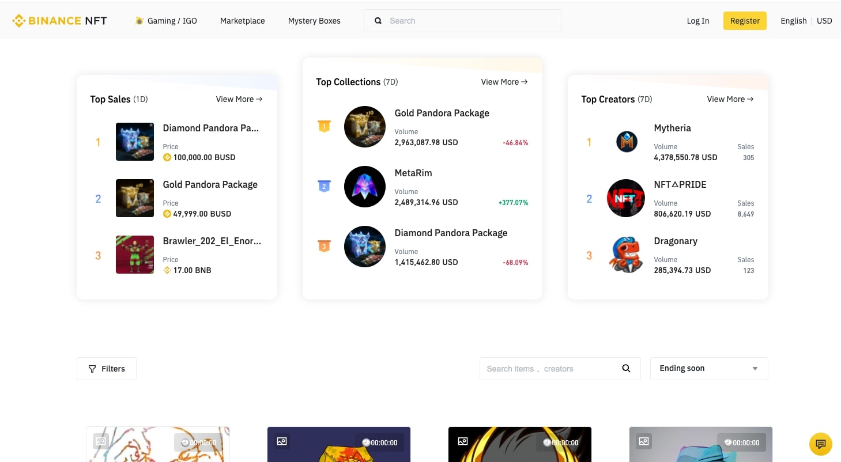Click the Filters button
The width and height of the screenshot is (841, 462).
click(x=107, y=369)
